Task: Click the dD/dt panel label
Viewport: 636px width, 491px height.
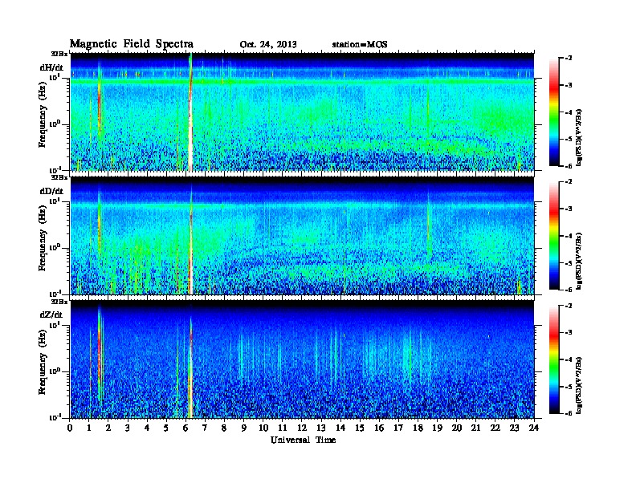Action: (x=51, y=191)
